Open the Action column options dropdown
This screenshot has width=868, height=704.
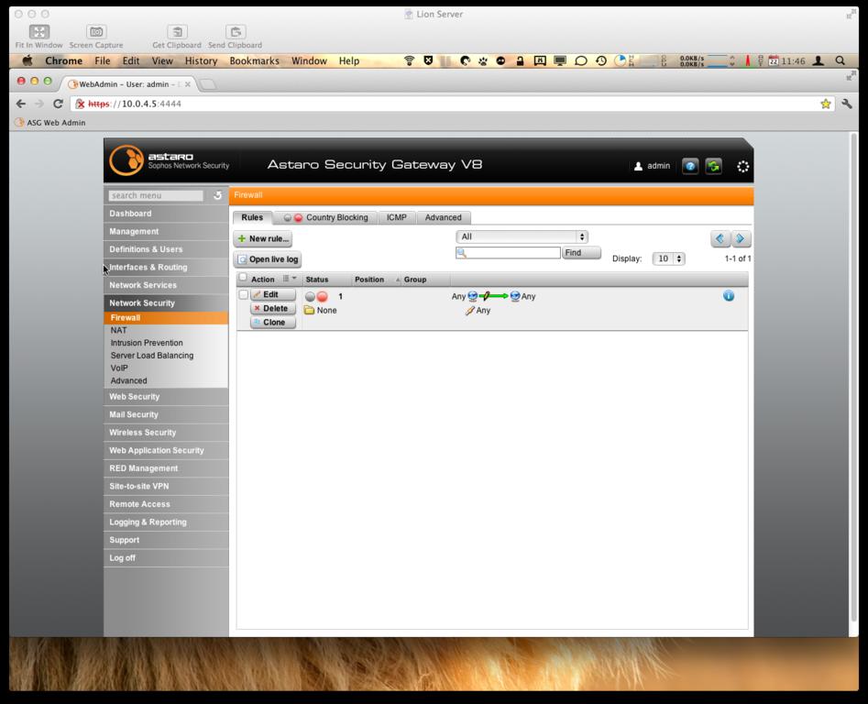(x=290, y=279)
